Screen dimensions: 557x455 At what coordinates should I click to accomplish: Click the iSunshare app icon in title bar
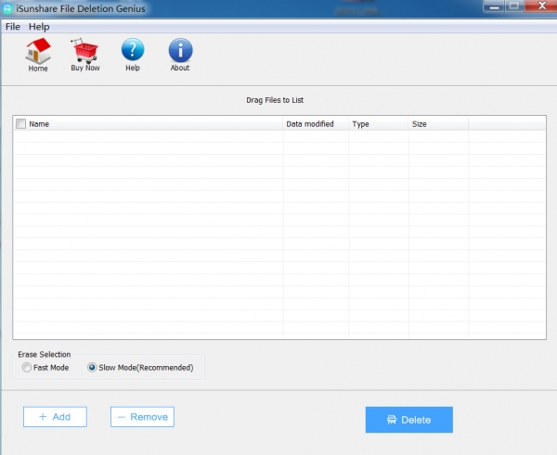7,8
